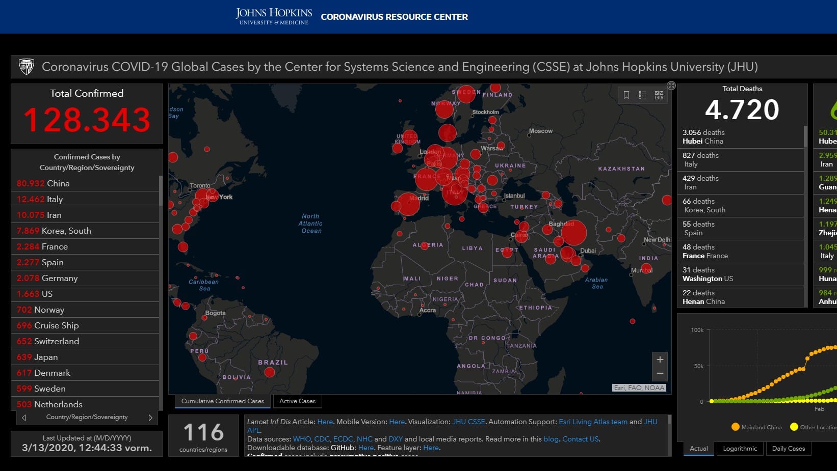This screenshot has height=471, width=837.
Task: Click the Contact US link
Action: pyautogui.click(x=580, y=439)
